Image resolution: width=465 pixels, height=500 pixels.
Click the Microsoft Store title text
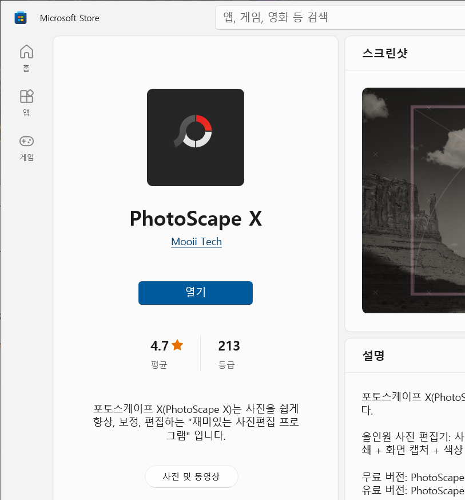coord(69,18)
